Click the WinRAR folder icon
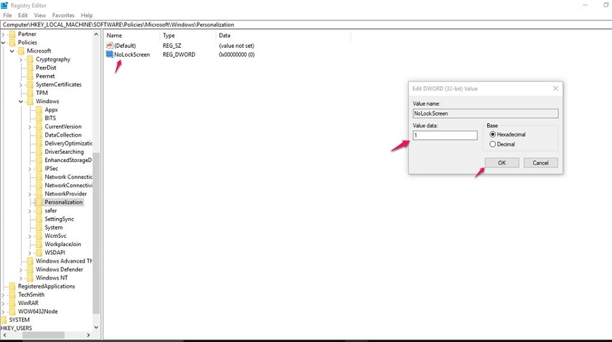Viewport: 612px width, 342px height. [12, 303]
